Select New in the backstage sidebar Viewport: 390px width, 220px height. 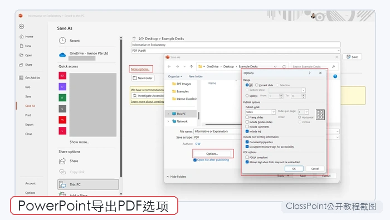[x=26, y=46]
